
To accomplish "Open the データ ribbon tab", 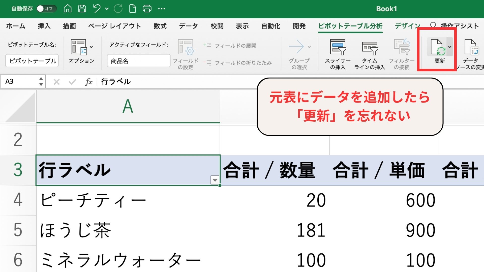I will coord(188,26).
